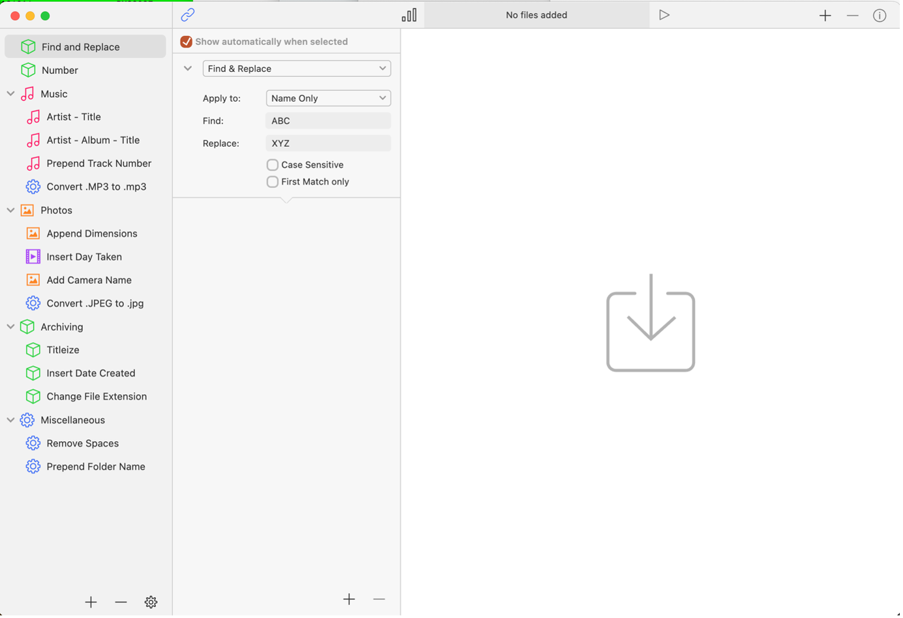Image resolution: width=903 pixels, height=618 pixels.
Task: Click the Remove Spaces label
Action: pos(83,445)
